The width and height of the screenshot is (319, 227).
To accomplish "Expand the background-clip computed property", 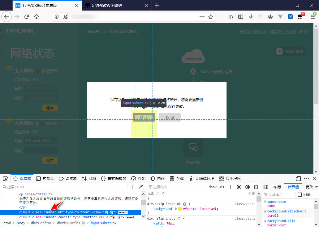I will pos(265,221).
